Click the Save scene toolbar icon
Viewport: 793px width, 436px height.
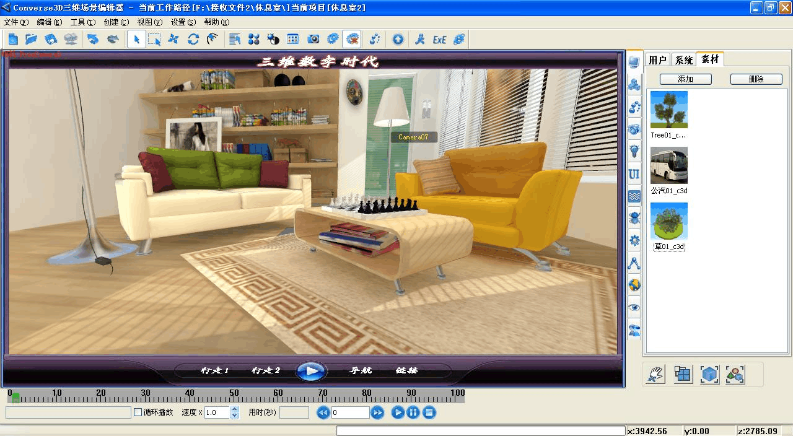click(51, 39)
